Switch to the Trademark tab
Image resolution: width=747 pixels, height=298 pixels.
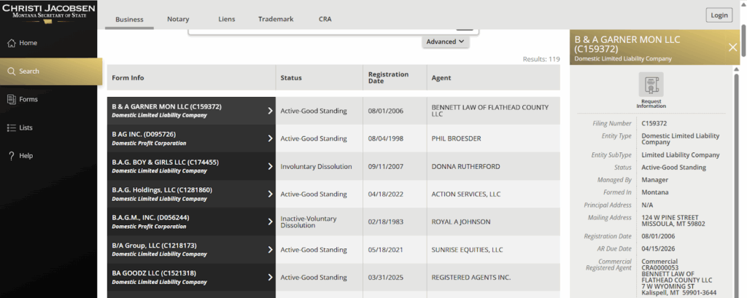click(276, 19)
